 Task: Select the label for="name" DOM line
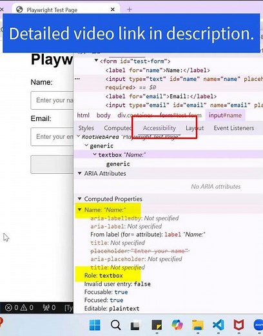158,70
